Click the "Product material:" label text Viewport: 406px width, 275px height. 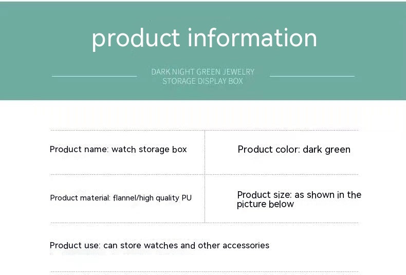(x=80, y=198)
